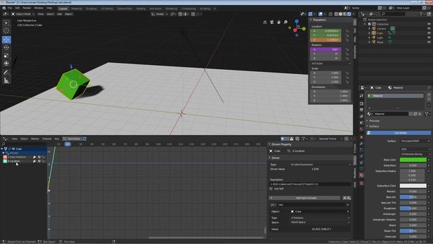The image size is (433, 244).
Task: Click modifier wrench icon for Z Location channel
Action: click(x=35, y=161)
